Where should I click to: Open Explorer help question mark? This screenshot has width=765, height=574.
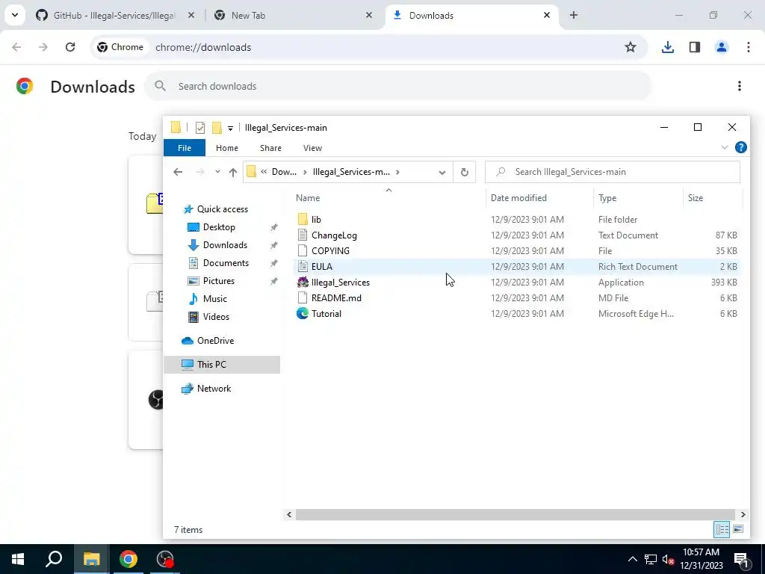pos(740,147)
